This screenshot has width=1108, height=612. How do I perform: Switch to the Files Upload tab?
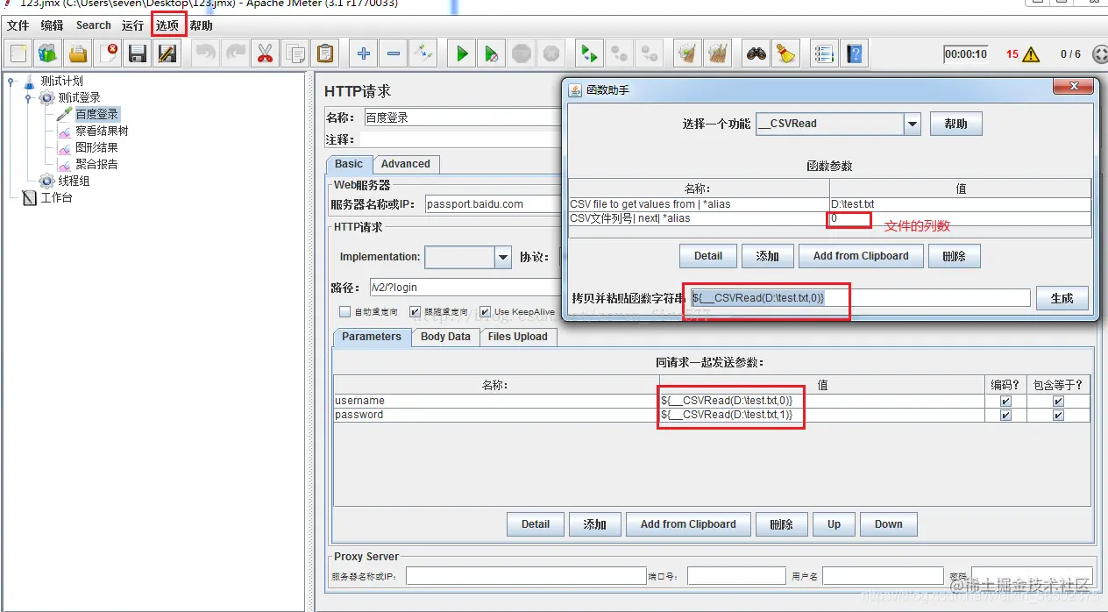[x=517, y=337]
